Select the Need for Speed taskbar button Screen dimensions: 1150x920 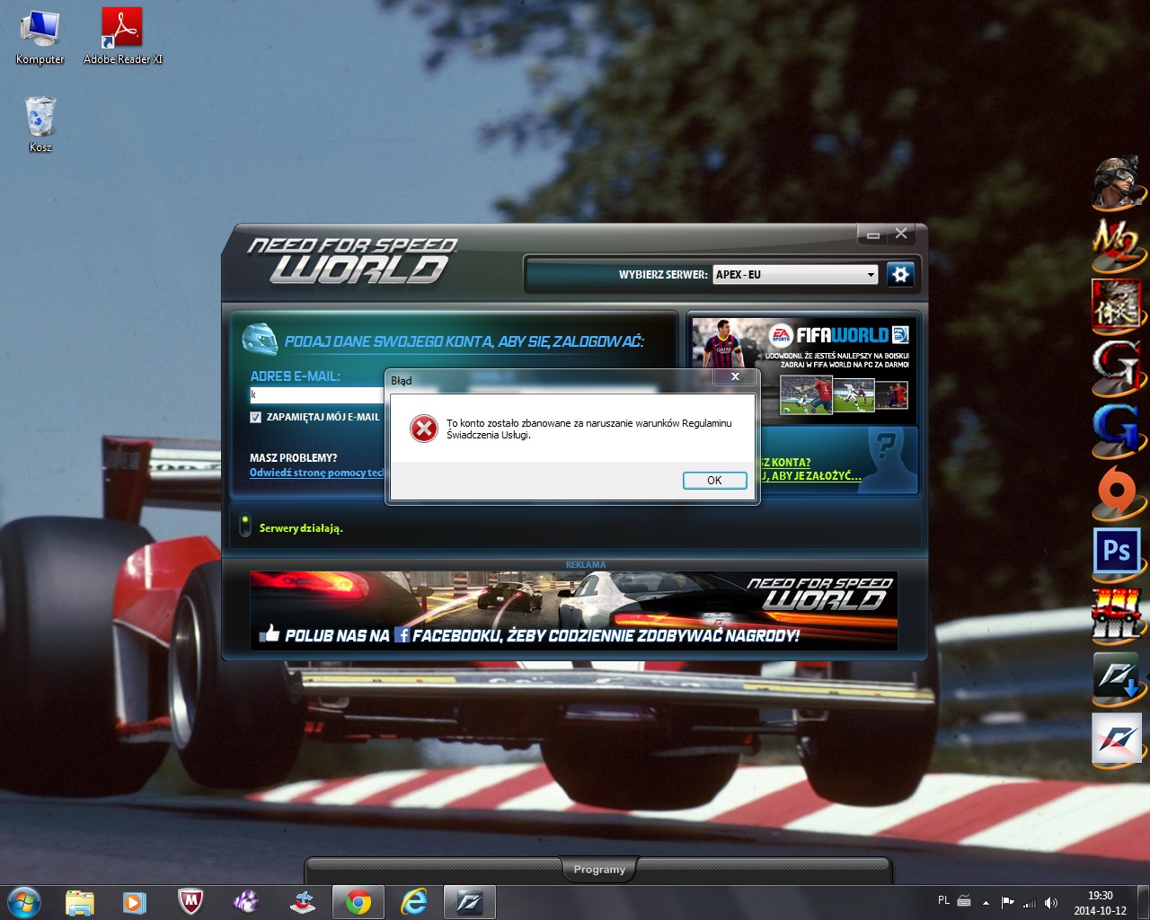[470, 902]
